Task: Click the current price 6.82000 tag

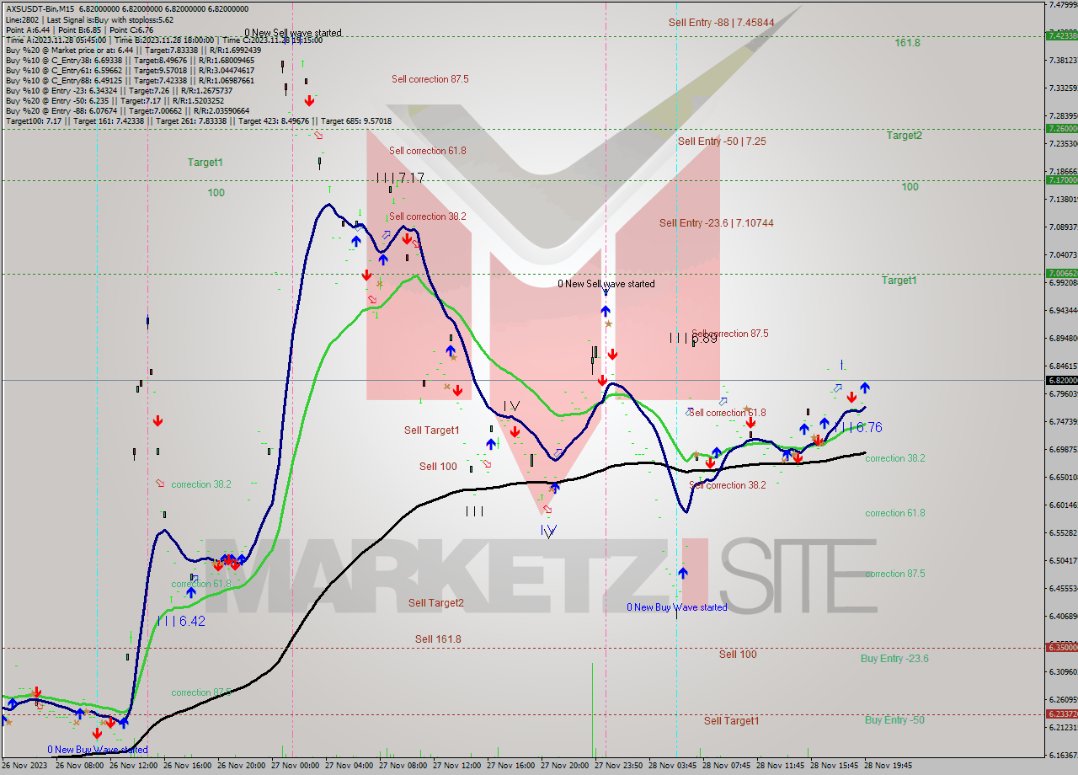Action: pos(1061,380)
